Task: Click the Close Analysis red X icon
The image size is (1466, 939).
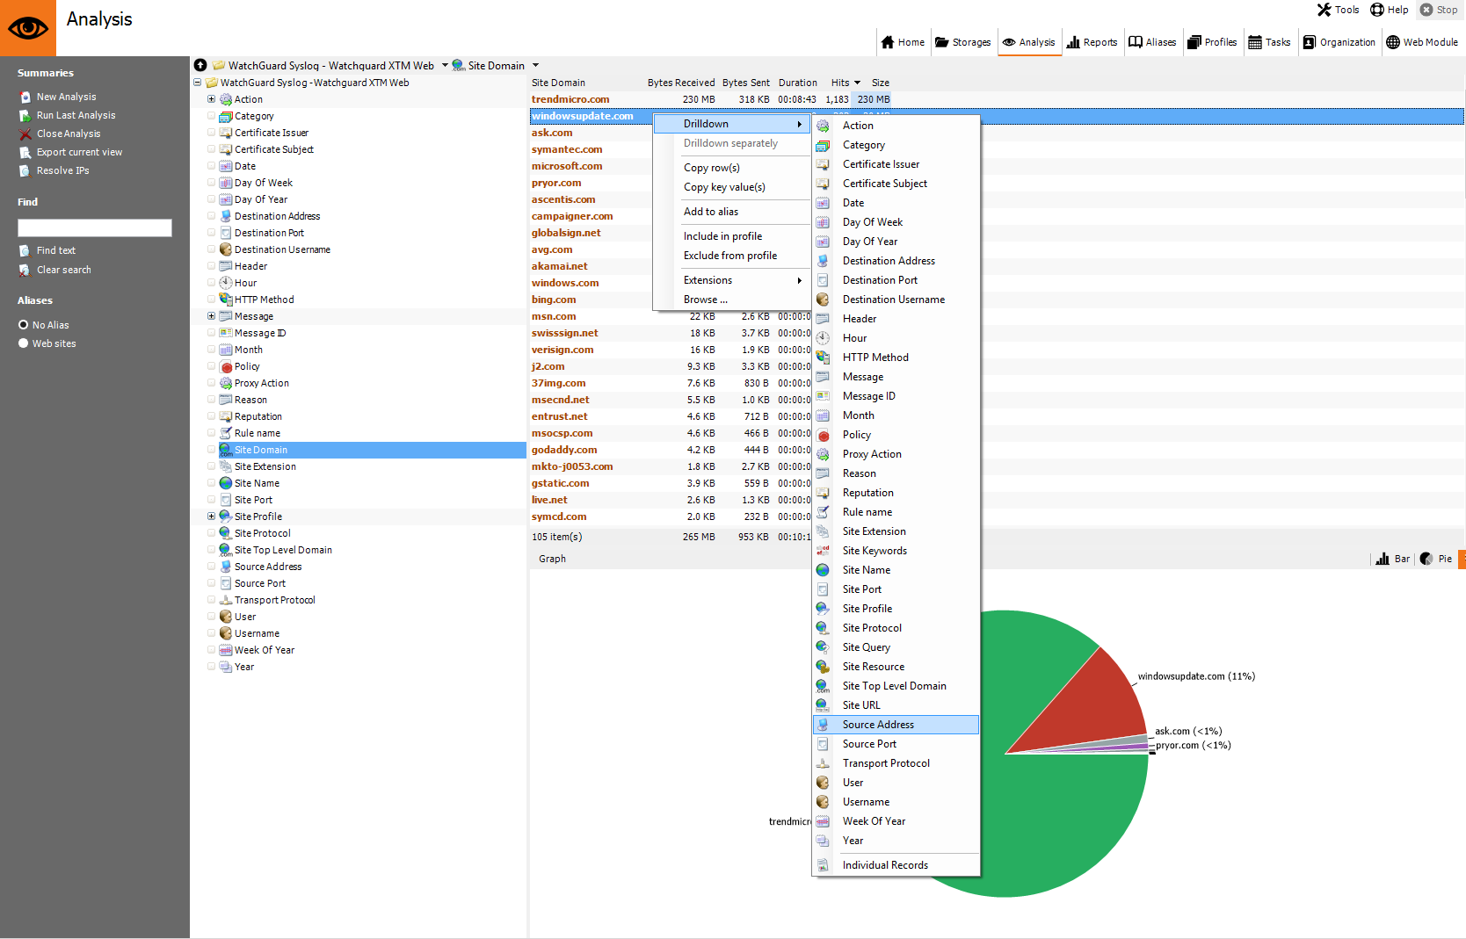Action: click(25, 134)
